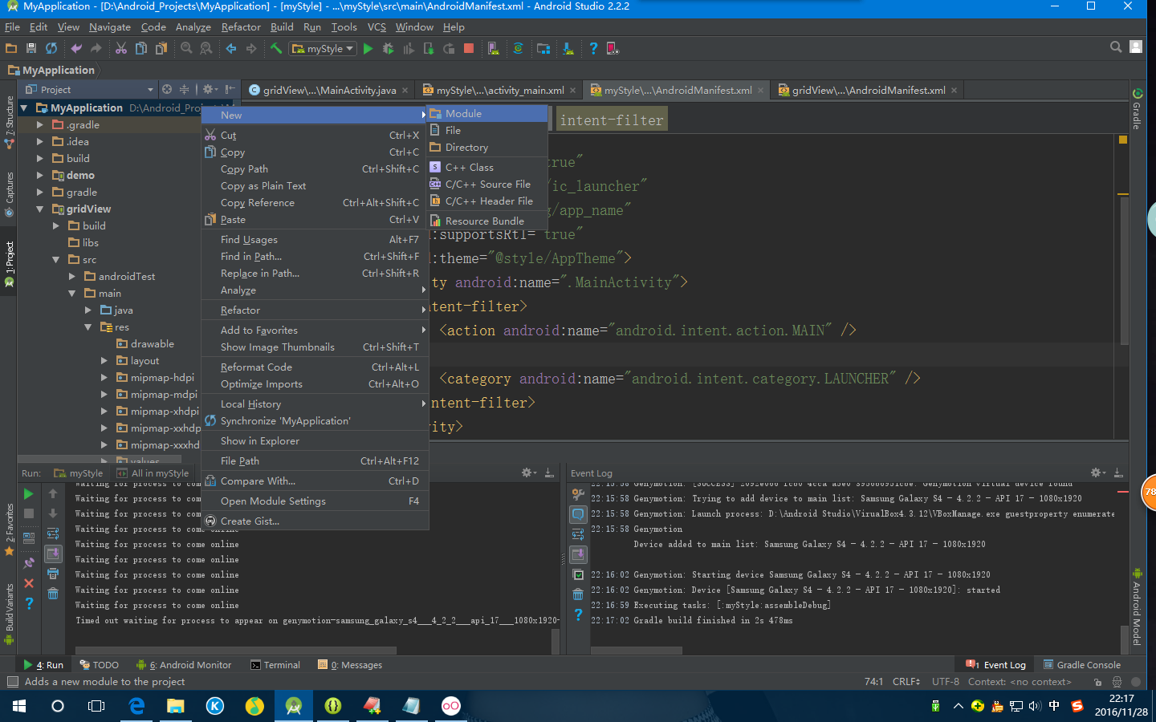This screenshot has height=722, width=1156.
Task: Click the red Stop toolbar icon
Action: pyautogui.click(x=469, y=49)
